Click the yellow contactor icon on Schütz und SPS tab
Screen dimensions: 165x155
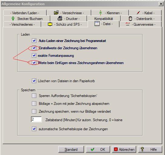[x=50, y=24]
